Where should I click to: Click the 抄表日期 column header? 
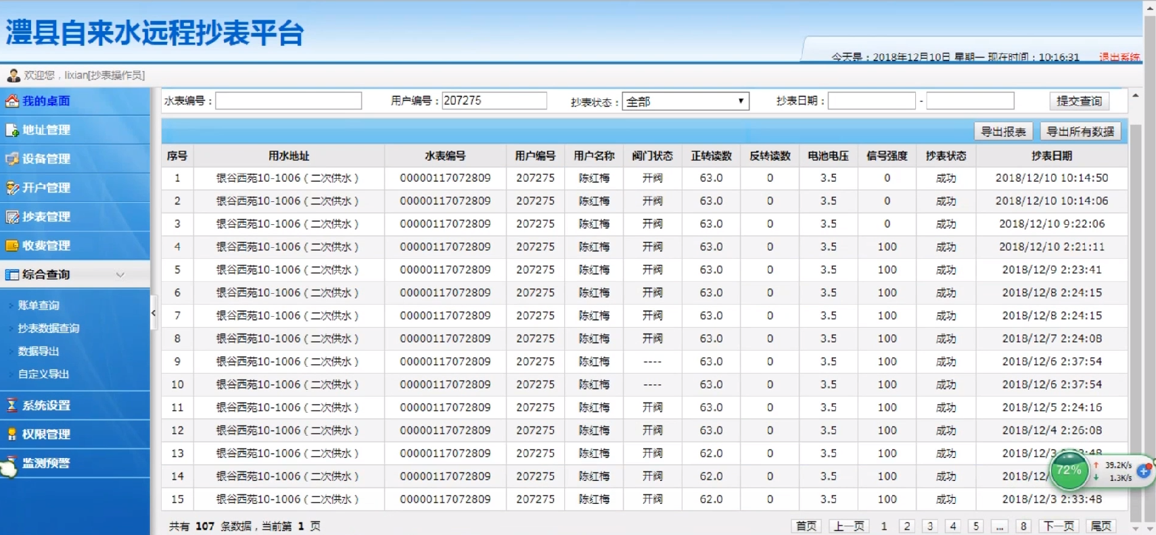[x=1052, y=156]
